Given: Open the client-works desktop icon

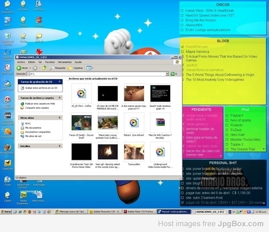Looking at the screenshot, I should click(39, 196).
